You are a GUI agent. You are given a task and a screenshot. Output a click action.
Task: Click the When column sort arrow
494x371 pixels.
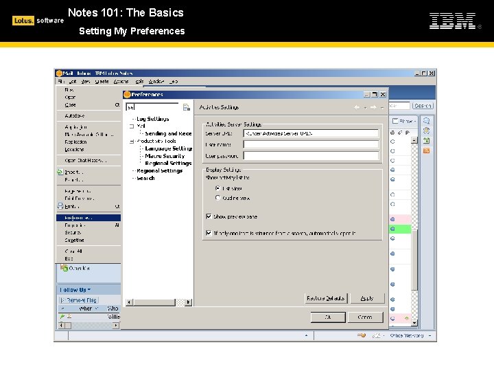click(97, 308)
